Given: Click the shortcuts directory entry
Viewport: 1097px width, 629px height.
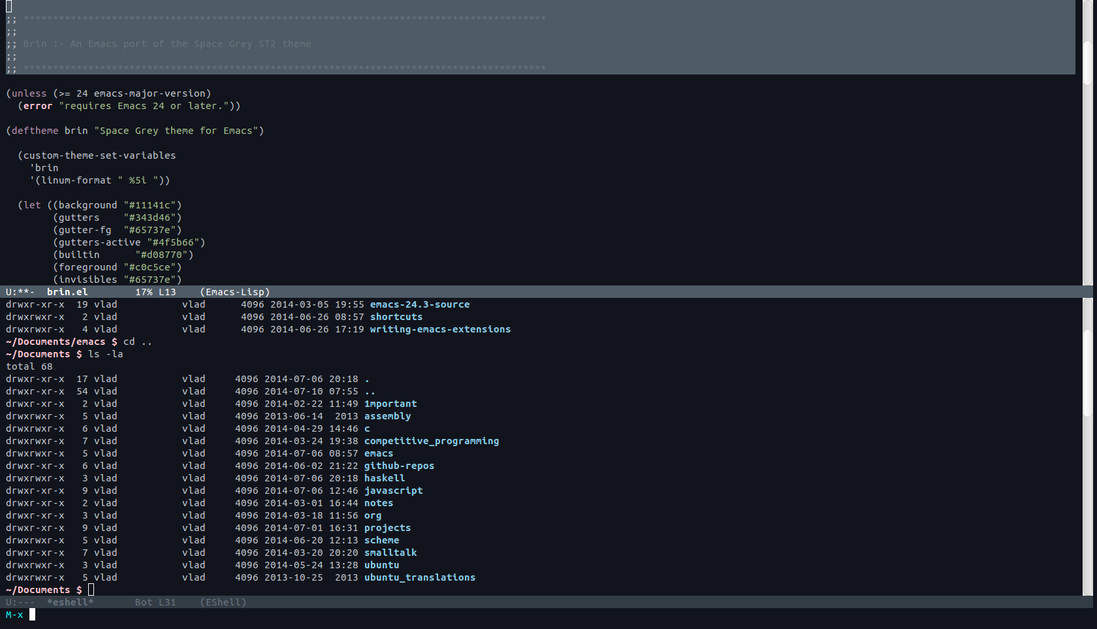Looking at the screenshot, I should point(396,317).
